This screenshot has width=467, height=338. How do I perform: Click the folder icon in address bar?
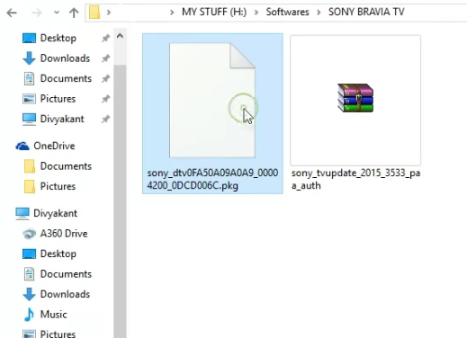click(x=94, y=13)
